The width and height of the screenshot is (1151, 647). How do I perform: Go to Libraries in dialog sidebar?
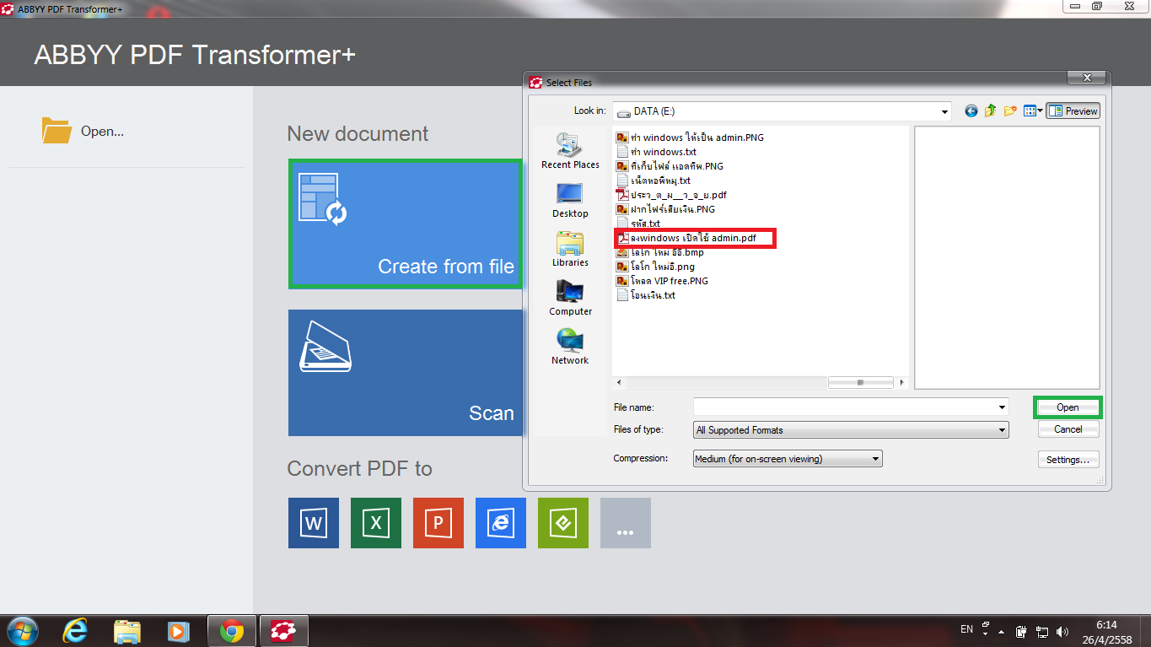pyautogui.click(x=570, y=249)
